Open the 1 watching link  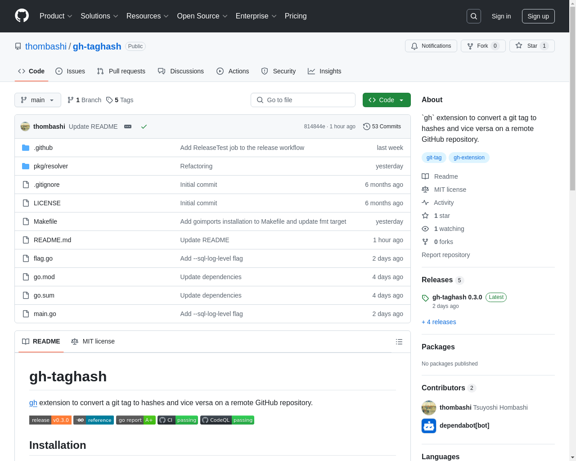tap(443, 229)
